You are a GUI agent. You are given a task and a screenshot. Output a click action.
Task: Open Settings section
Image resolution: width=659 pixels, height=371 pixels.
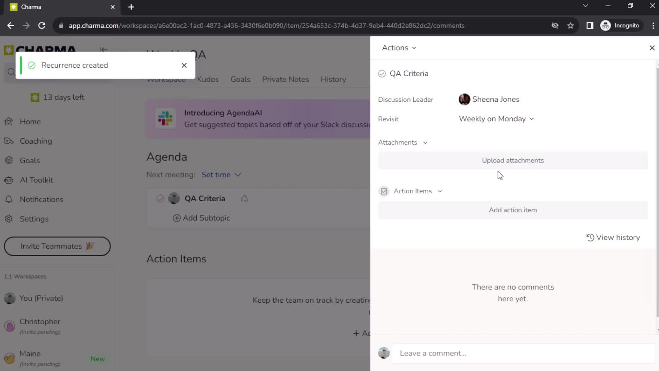[x=34, y=219]
